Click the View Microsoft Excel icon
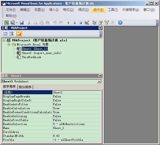The width and height of the screenshot is (160, 145). pos(7,23)
